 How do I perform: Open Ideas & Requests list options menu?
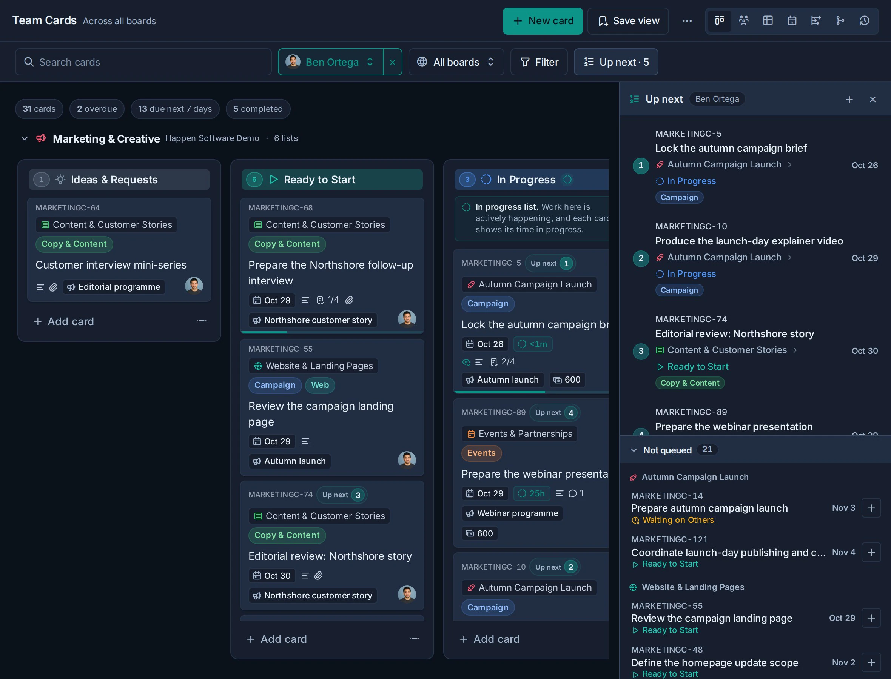click(201, 321)
